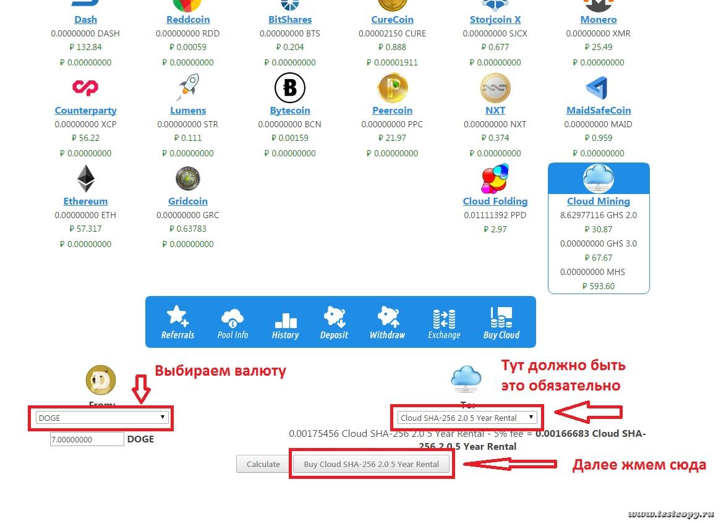Screen dimensions: 721x524
Task: Click the Counterparty logo icon
Action: (85, 88)
